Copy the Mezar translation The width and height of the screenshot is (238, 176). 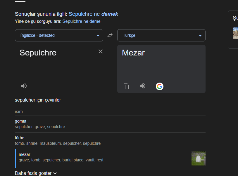tap(126, 86)
